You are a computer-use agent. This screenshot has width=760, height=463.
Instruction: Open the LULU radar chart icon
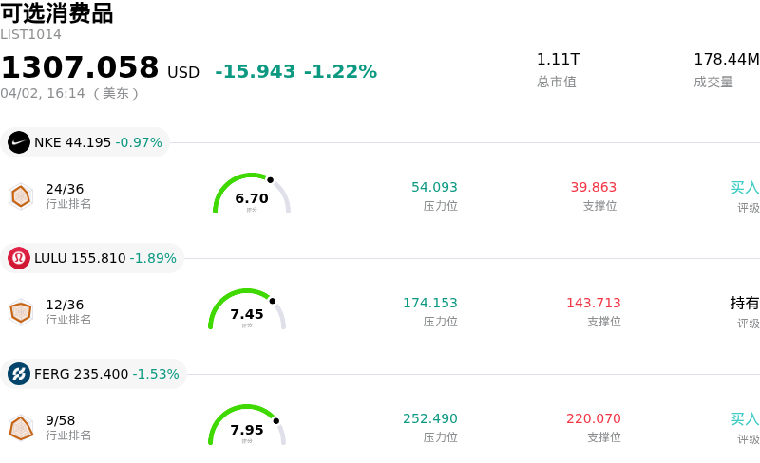tap(21, 311)
